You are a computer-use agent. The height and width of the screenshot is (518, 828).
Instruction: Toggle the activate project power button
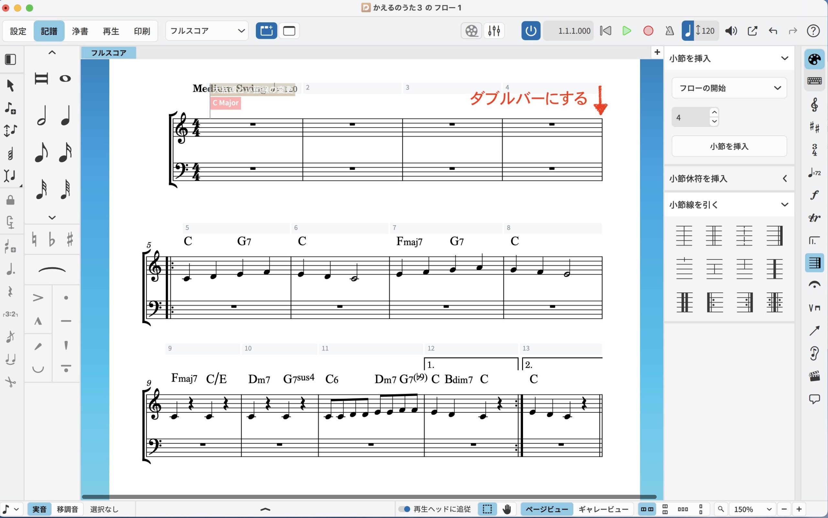(x=530, y=31)
